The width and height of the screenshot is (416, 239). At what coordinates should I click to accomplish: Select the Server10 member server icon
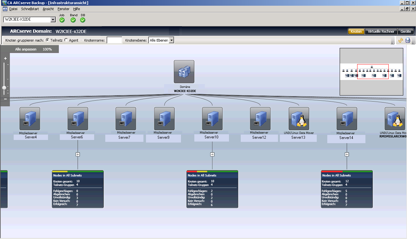(x=212, y=119)
